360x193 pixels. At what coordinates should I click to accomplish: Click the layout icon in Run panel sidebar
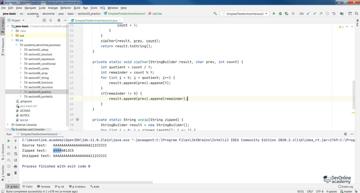[x=9, y=175]
